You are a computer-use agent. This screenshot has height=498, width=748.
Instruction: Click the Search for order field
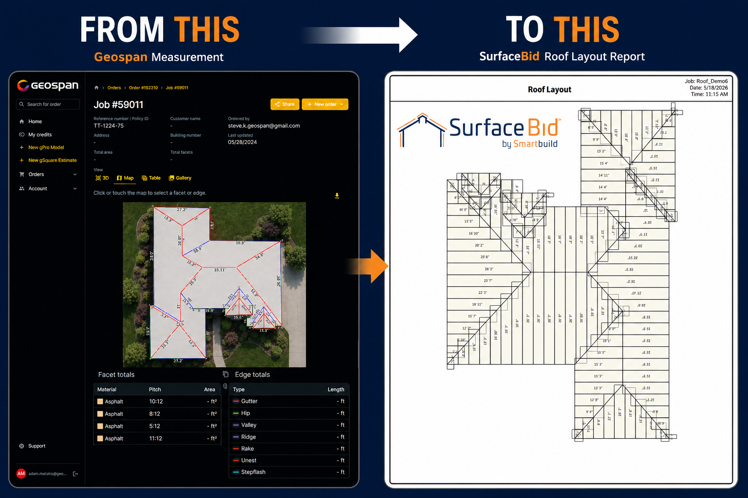(48, 104)
